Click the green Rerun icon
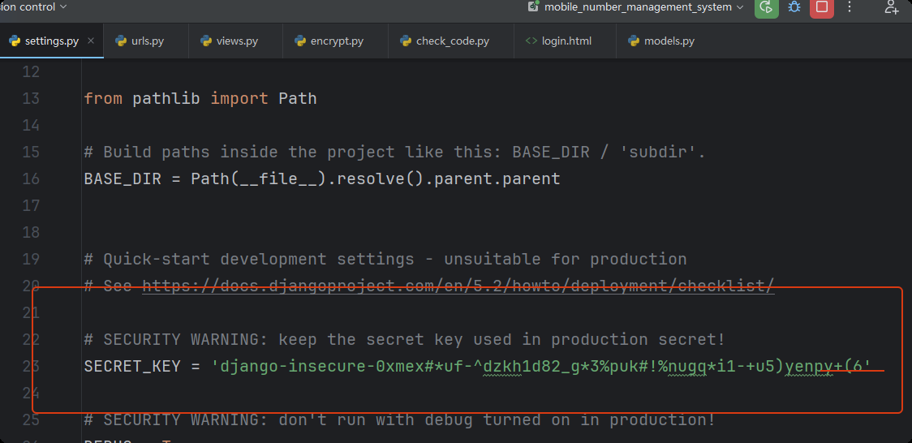 pos(767,7)
